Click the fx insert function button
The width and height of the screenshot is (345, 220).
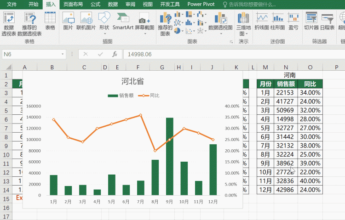[x=115, y=54]
